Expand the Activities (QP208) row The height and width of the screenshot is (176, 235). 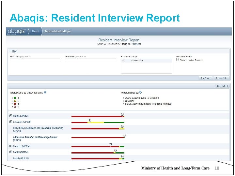pyautogui.click(x=11, y=122)
